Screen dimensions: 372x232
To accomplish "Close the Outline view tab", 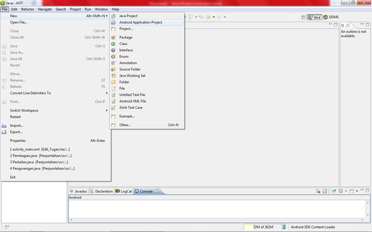I will tap(348, 25).
